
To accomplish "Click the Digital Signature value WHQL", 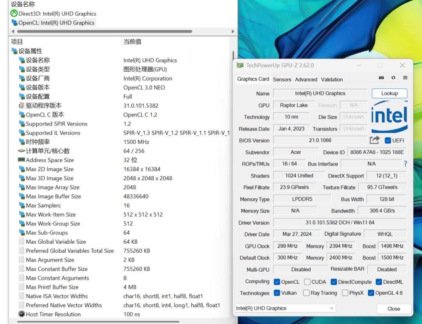I will 385,234.
